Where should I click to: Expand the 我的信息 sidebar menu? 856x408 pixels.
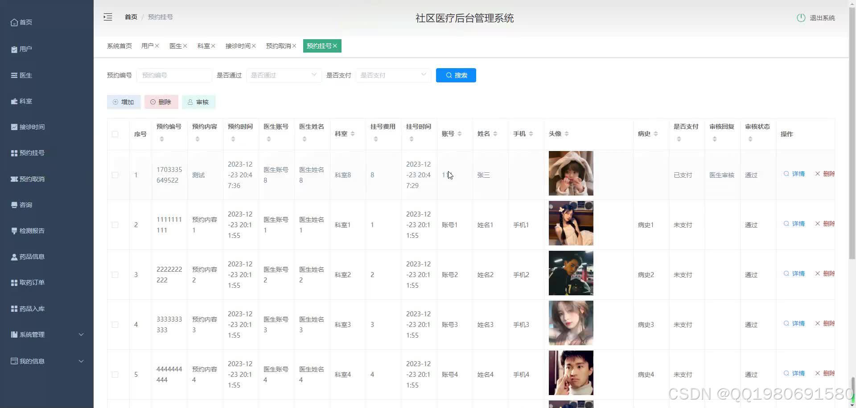tap(81, 361)
